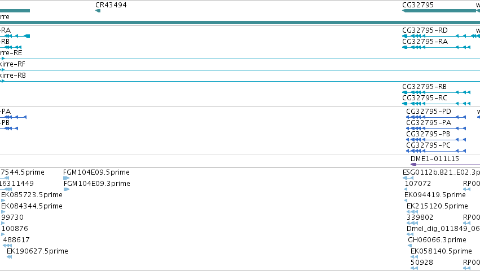The height and width of the screenshot is (271, 480).
Task: Click the kirre-RB transcript label
Action: point(13,75)
